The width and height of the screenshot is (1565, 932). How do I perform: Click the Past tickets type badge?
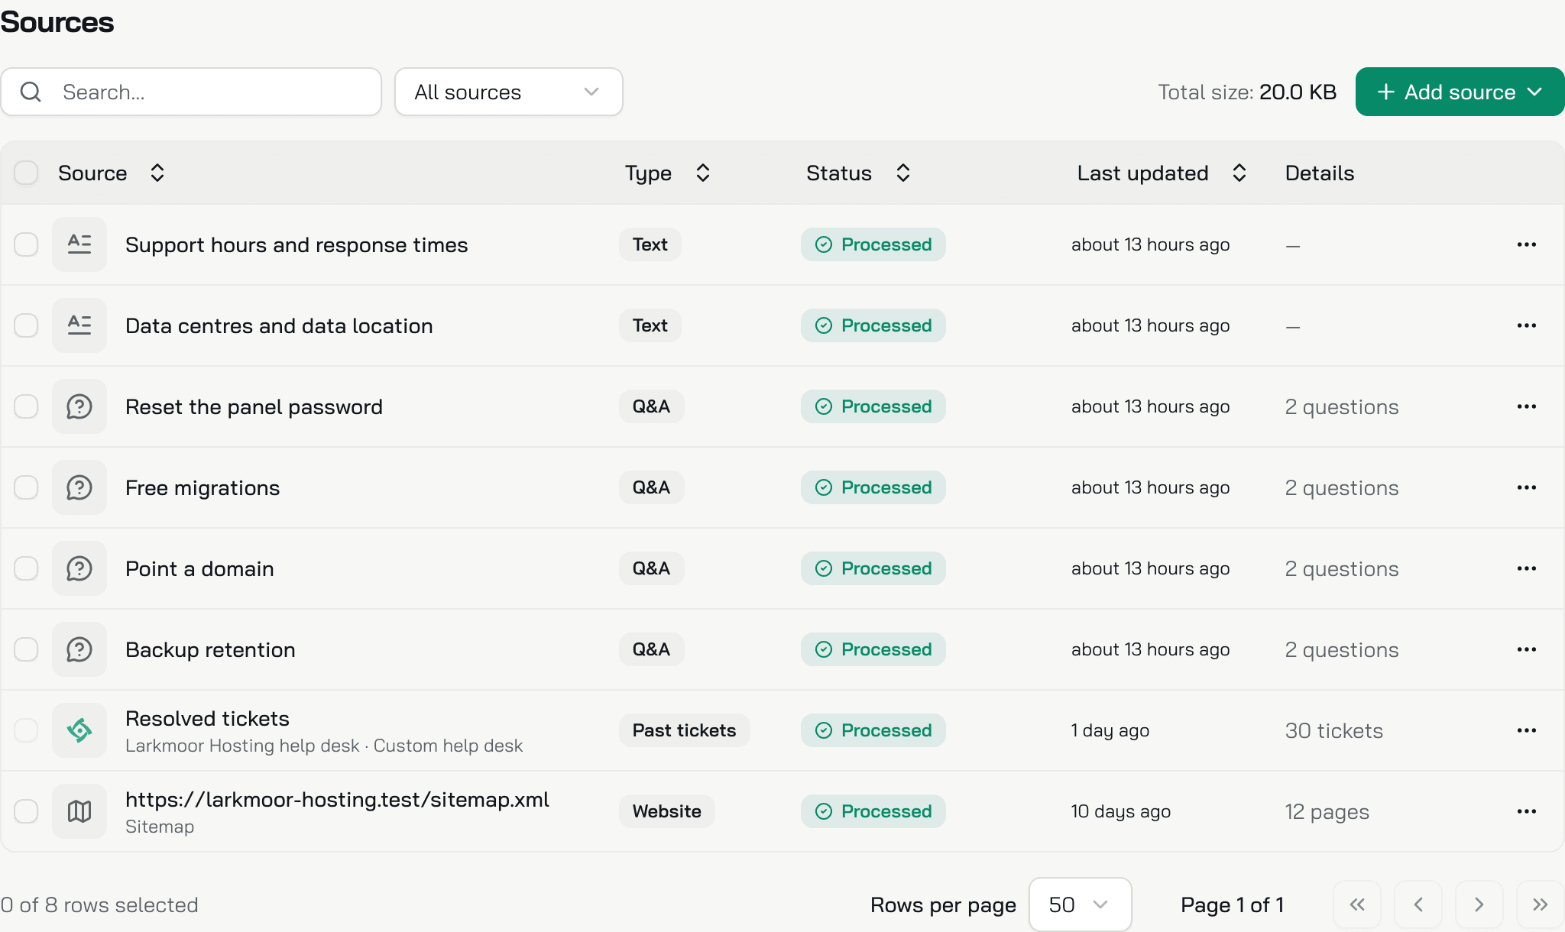click(684, 730)
